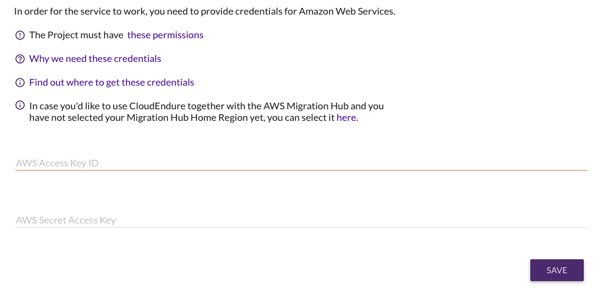Follow "Find out where to get these credentials"
The image size is (616, 303).
111,83
